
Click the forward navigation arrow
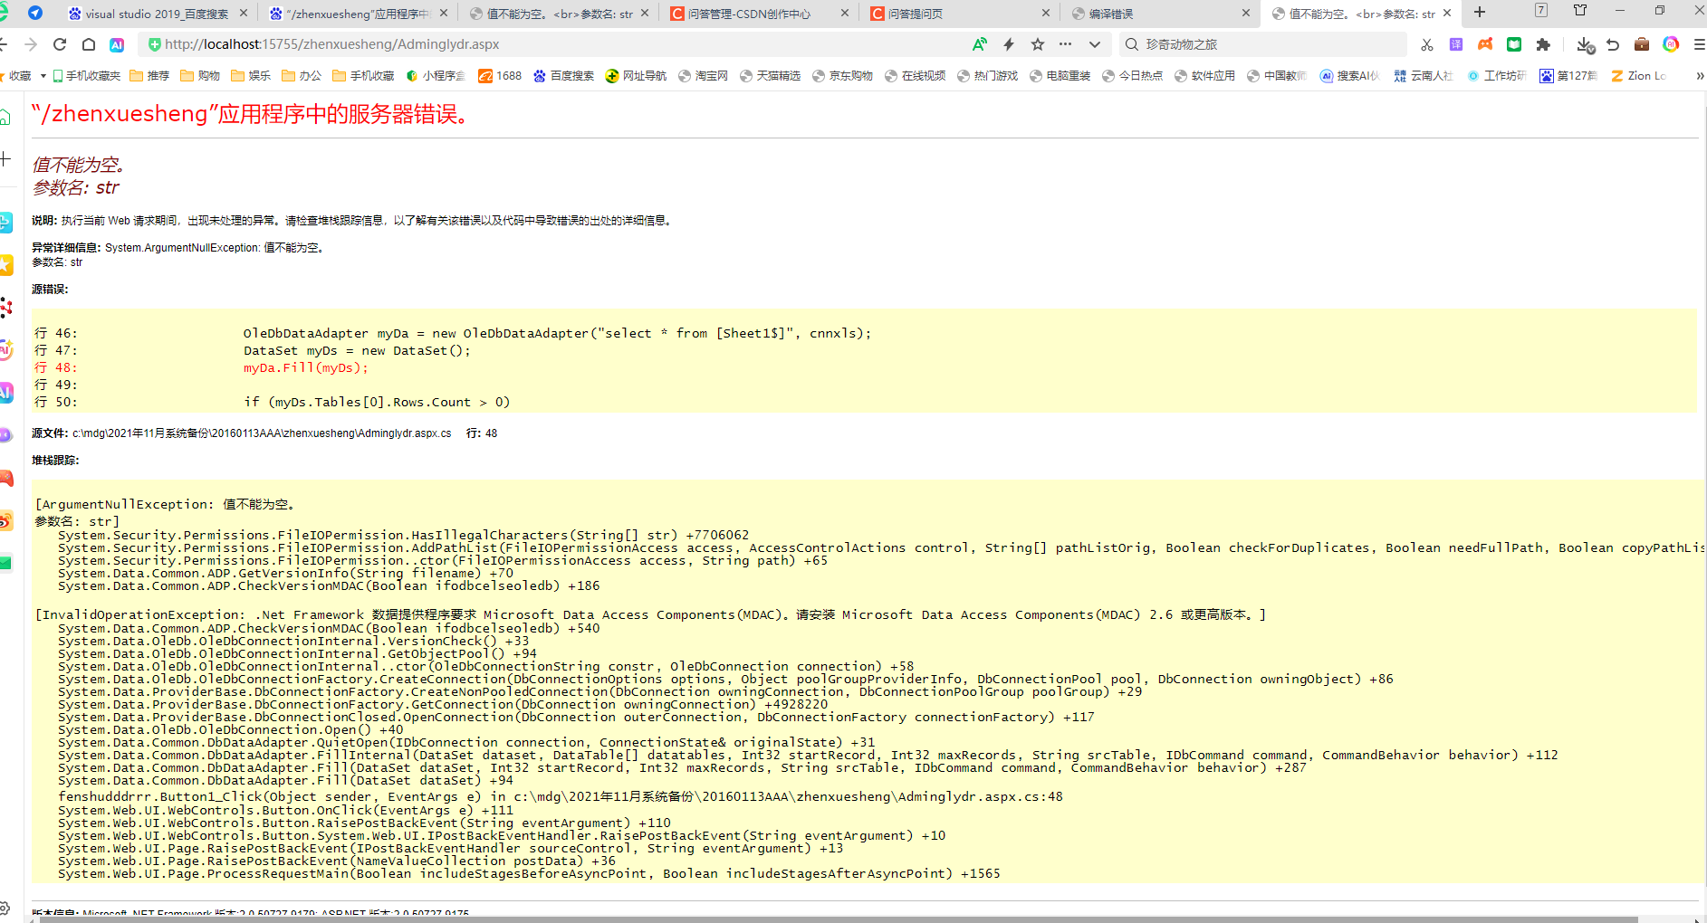(31, 44)
